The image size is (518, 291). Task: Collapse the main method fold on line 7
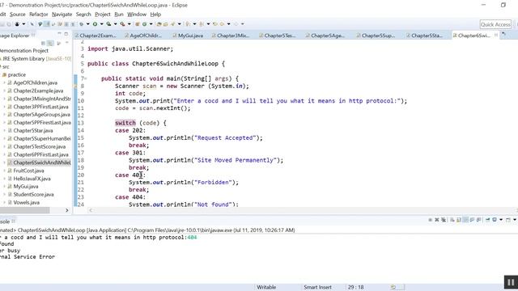pyautogui.click(x=85, y=78)
